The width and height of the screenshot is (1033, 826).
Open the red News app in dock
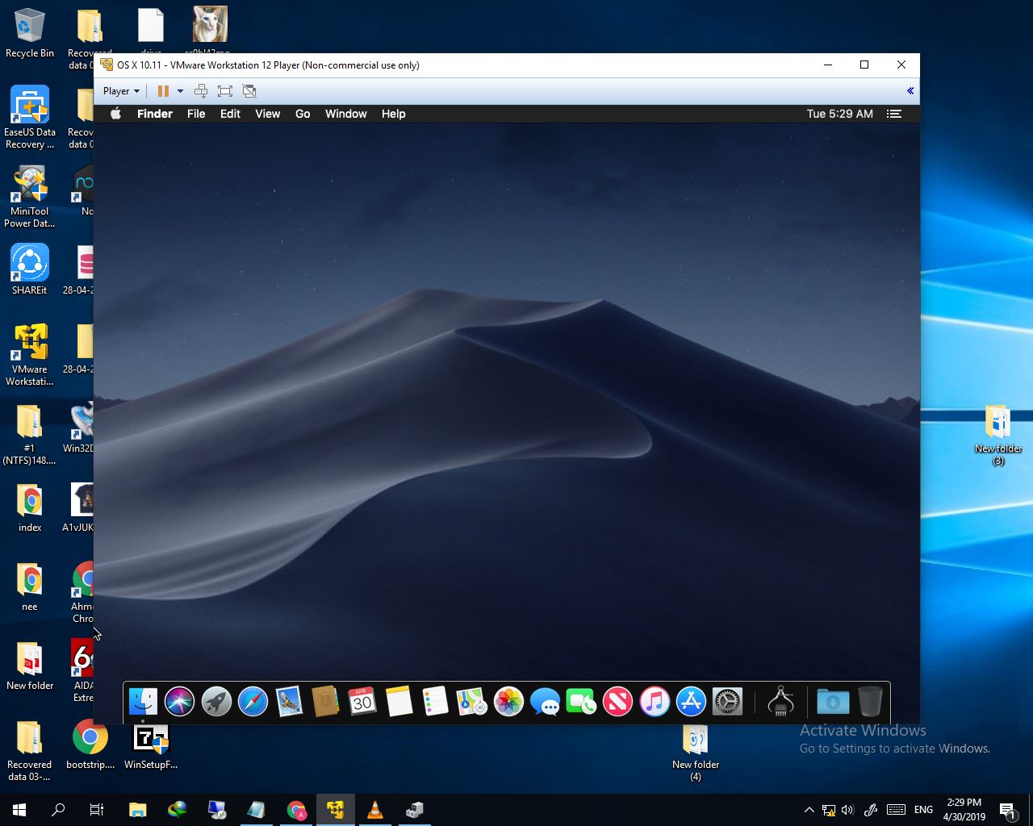pos(617,702)
